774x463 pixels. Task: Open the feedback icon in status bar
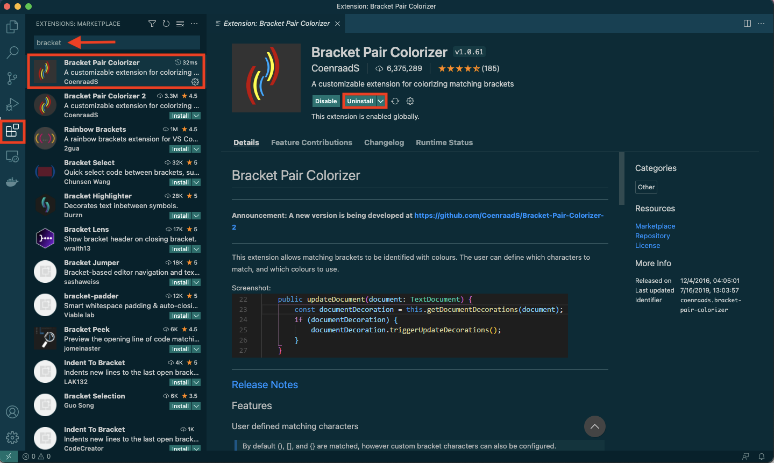(x=745, y=457)
